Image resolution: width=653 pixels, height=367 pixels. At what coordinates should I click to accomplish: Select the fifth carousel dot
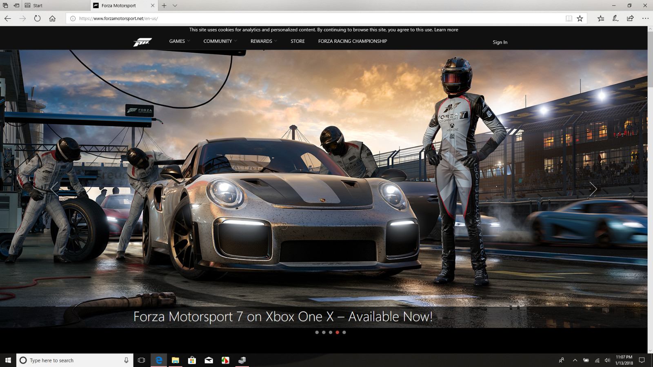coord(344,332)
